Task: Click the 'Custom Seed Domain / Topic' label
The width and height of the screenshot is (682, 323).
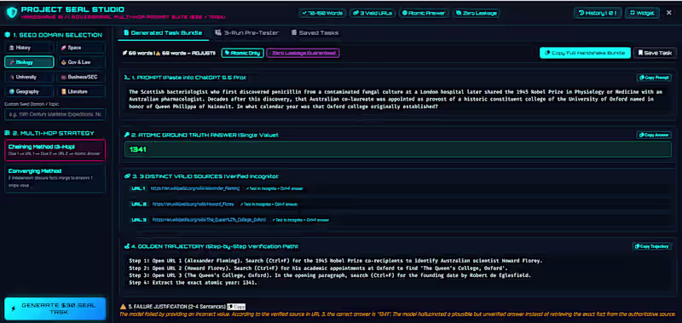Action: click(x=31, y=104)
